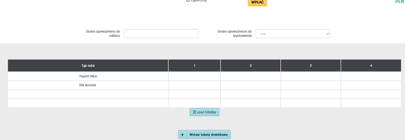Click the PLN currency label

click(x=399, y=1)
